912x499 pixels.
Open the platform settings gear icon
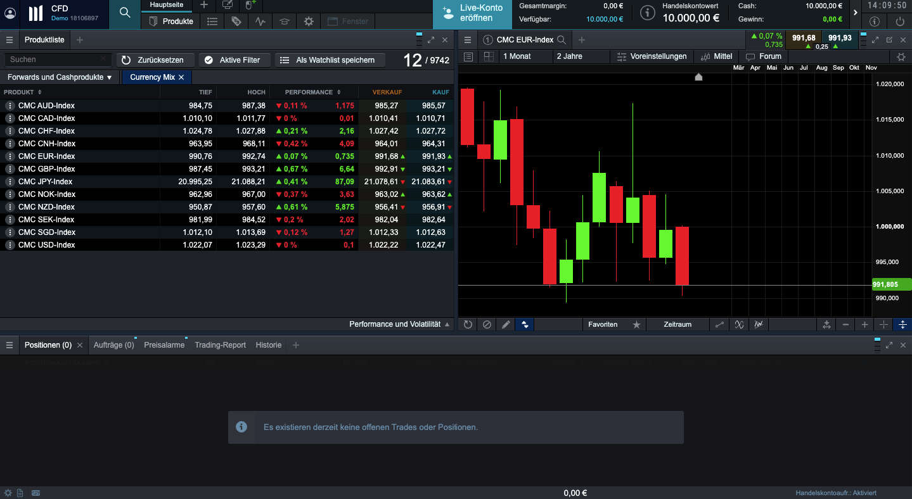coord(309,21)
